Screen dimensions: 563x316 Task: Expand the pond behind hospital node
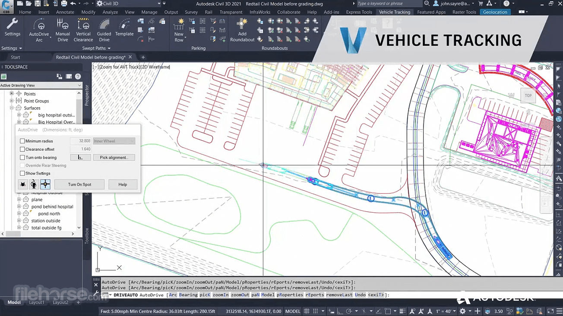[19, 207]
